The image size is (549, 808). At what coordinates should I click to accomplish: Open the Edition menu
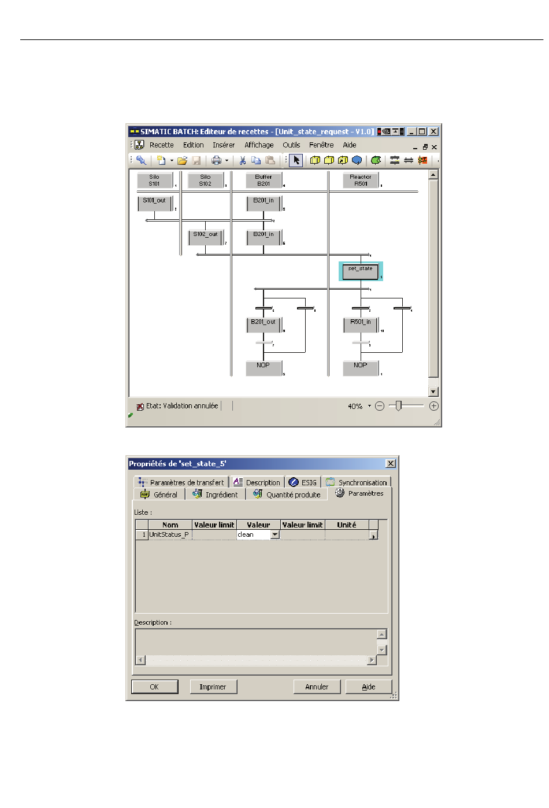pos(194,145)
